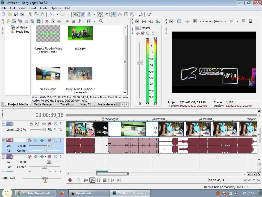The width and height of the screenshot is (262, 197).
Task: Adjust the Vol slider on audio track 4
Action: tap(49, 146)
